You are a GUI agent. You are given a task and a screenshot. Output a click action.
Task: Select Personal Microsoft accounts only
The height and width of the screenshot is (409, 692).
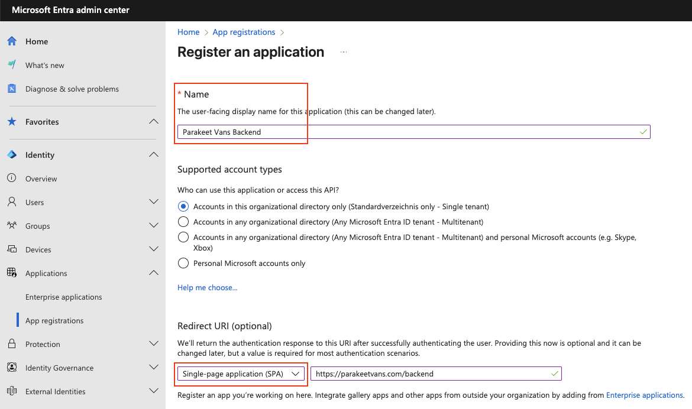tap(183, 264)
